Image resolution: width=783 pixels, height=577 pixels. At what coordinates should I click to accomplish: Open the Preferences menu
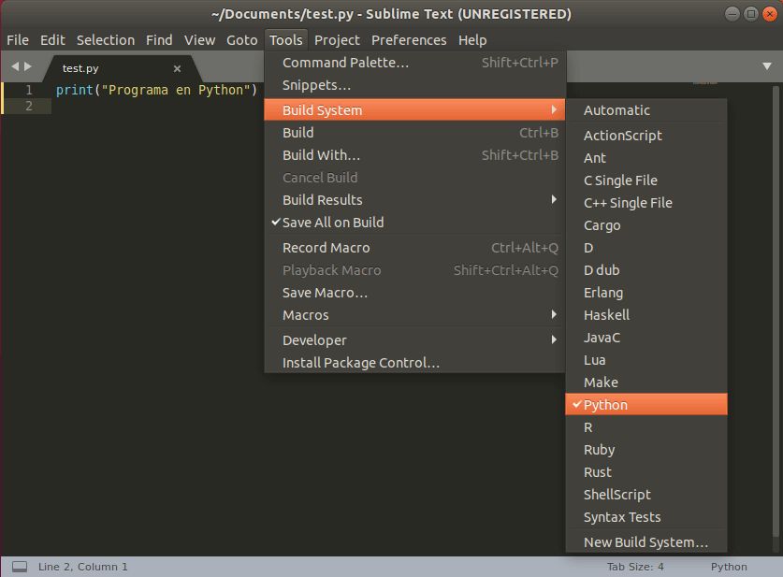409,40
